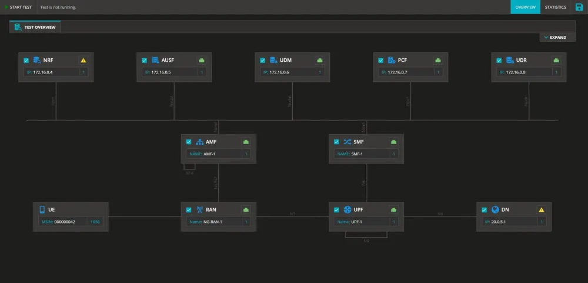
Task: Click the UDR IP address field
Action: (x=523, y=72)
